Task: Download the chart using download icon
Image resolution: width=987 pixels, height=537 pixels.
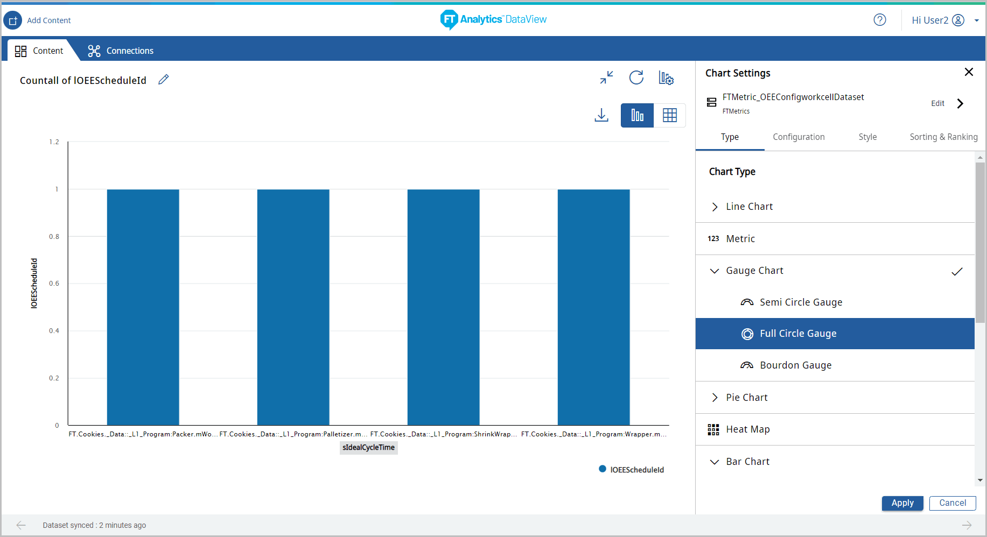Action: coord(601,115)
